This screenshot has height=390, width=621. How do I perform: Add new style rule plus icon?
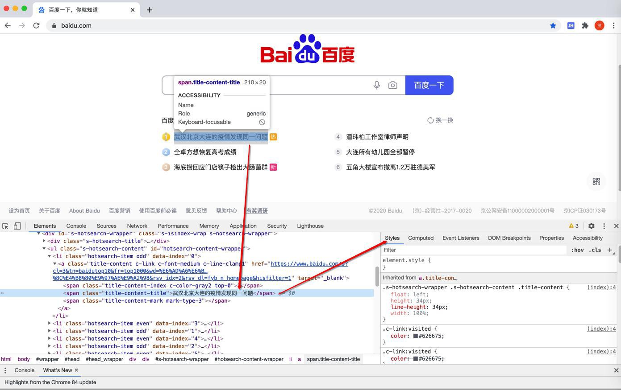click(x=610, y=250)
